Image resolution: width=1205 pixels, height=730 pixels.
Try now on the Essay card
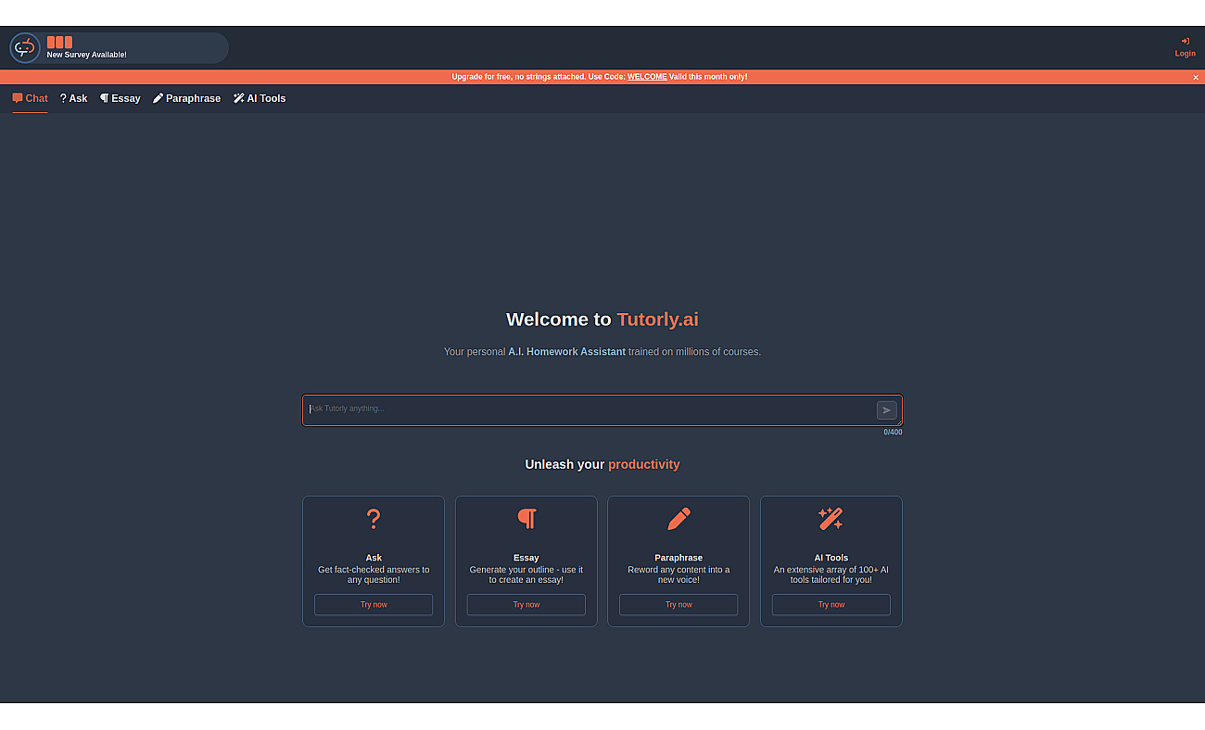(x=526, y=605)
